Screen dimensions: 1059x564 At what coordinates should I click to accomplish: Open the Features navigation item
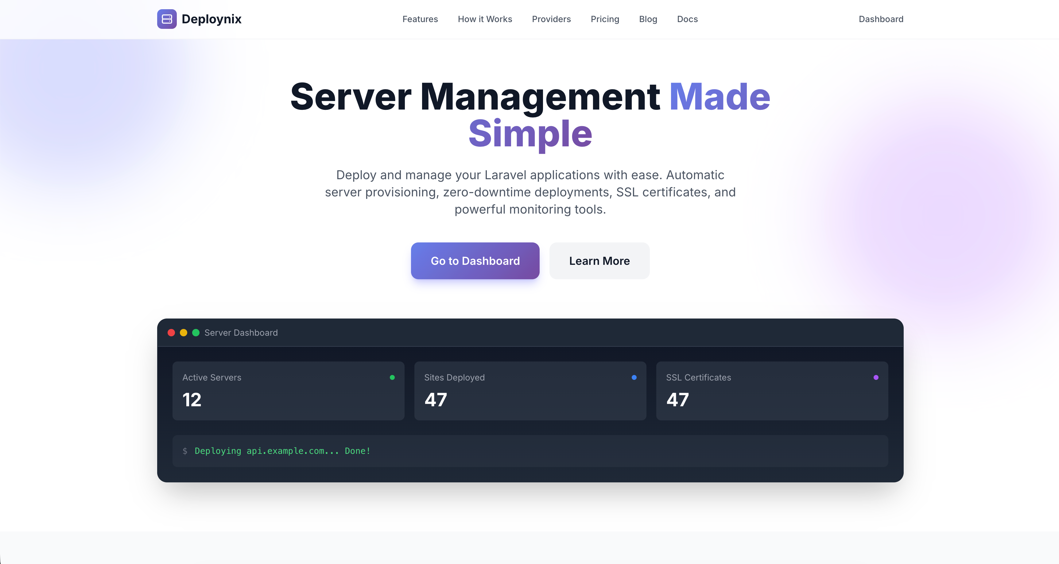tap(420, 19)
